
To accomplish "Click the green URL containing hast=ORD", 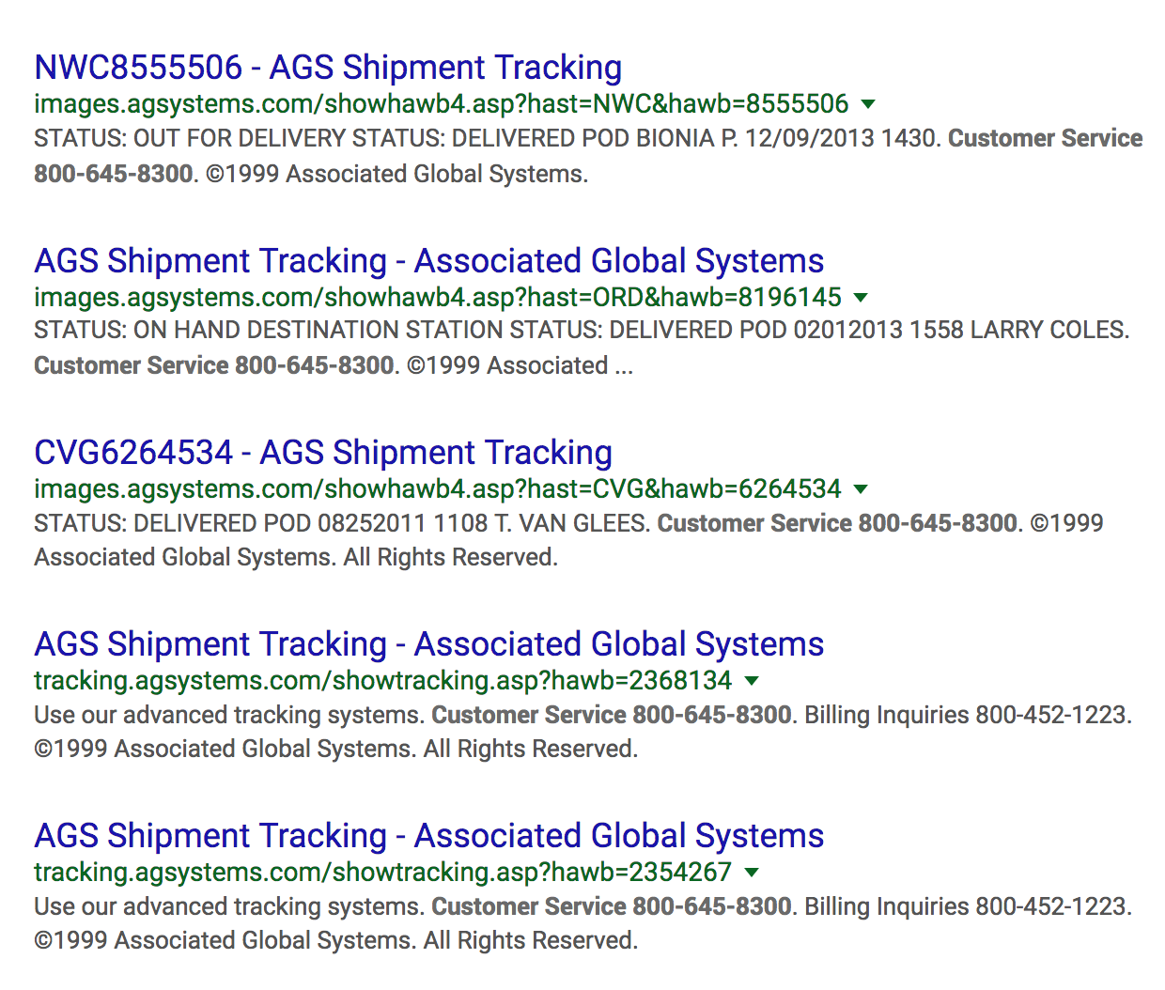I will (x=437, y=298).
